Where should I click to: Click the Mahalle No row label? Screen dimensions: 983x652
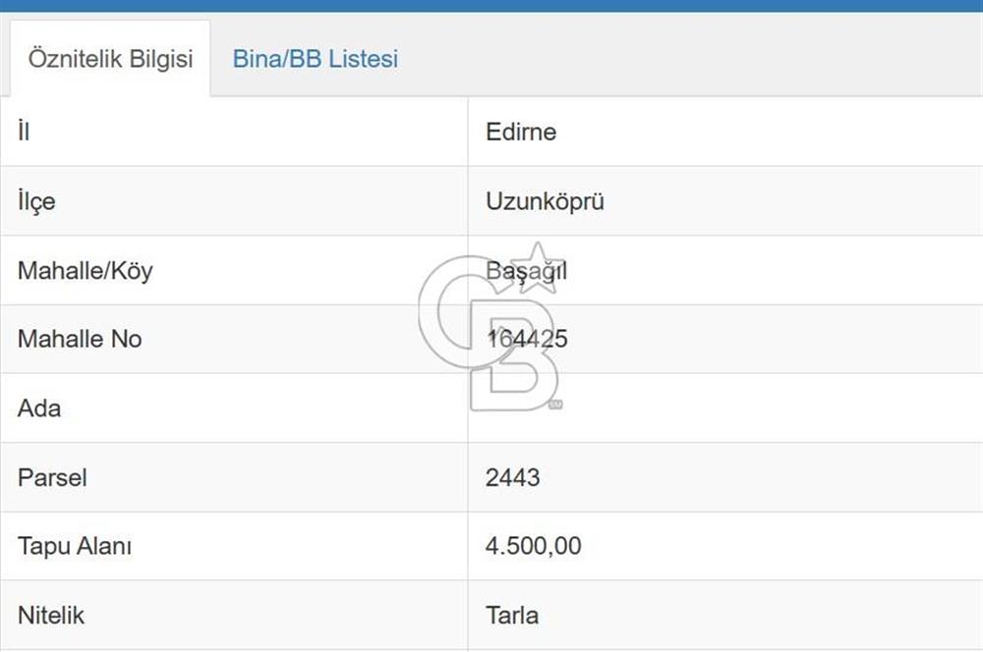click(79, 339)
